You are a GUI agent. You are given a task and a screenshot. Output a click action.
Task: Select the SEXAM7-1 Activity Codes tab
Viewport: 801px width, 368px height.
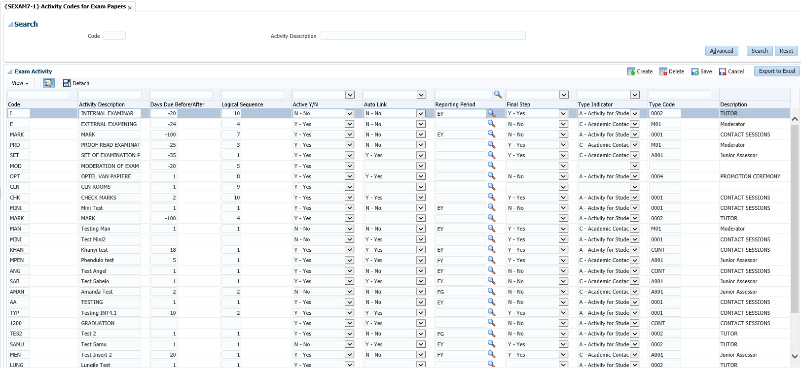65,6
